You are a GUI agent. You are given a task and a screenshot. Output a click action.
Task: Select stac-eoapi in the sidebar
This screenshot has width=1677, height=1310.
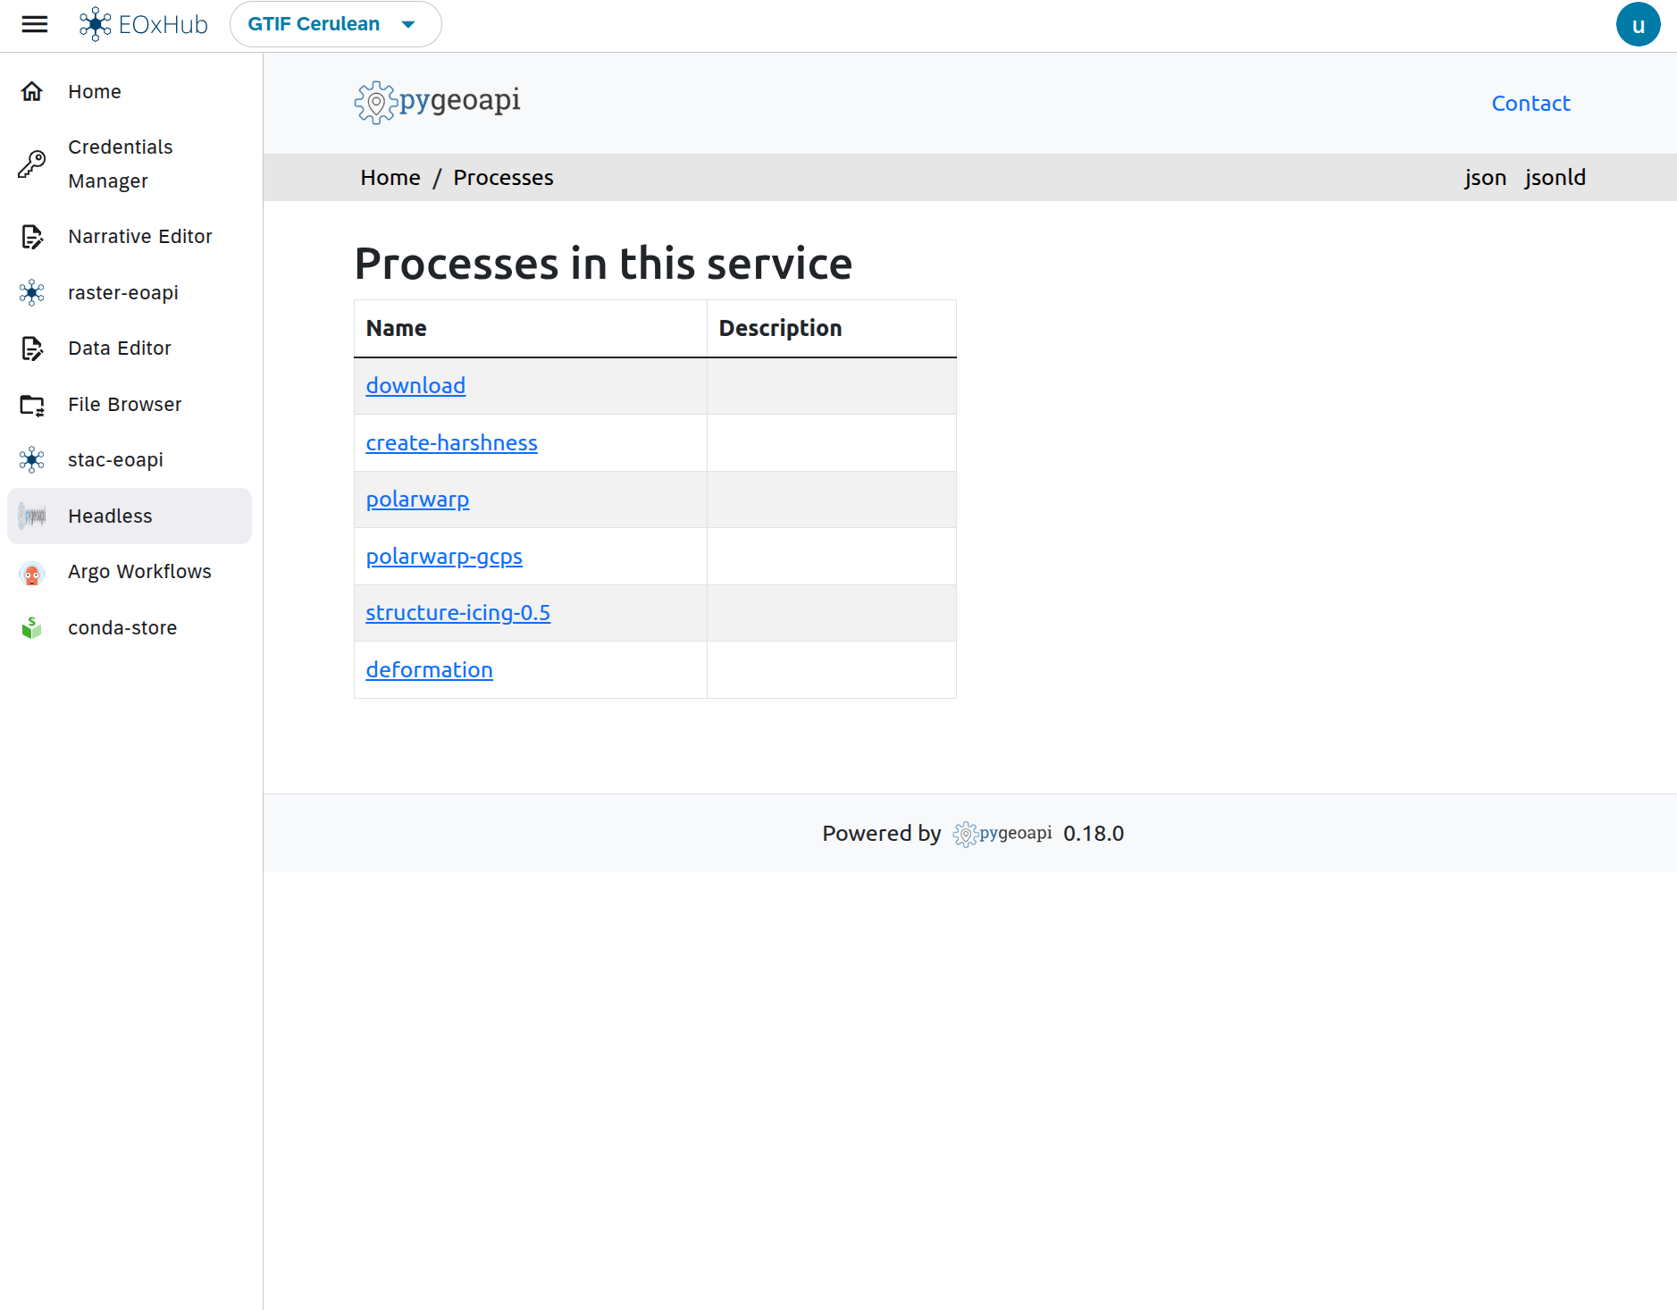pos(115,460)
